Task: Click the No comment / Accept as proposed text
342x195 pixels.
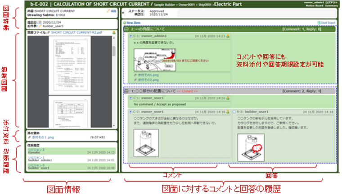Action: coord(160,104)
